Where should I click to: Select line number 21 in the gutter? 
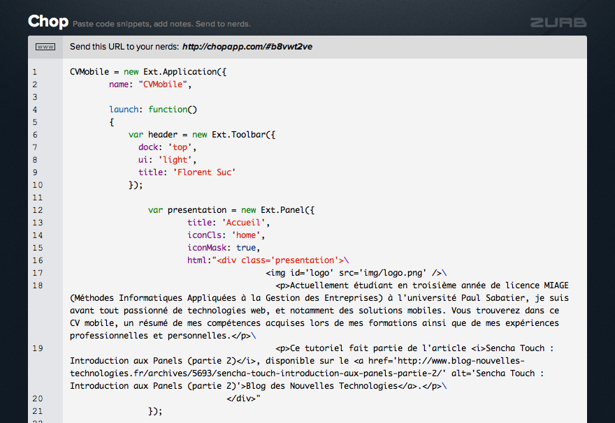pos(37,411)
